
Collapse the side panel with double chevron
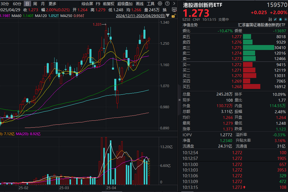179,100
